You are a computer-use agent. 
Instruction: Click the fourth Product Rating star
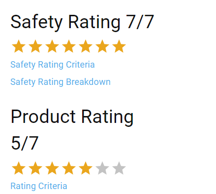click(69, 168)
